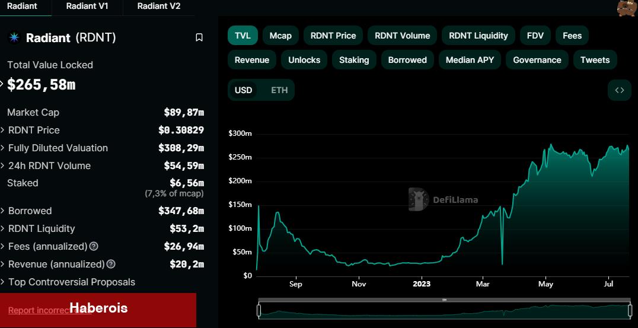The height and width of the screenshot is (328, 638).
Task: Toggle Median APY chart metric
Action: [x=470, y=60]
